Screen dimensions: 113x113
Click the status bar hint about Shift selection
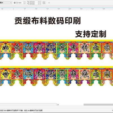coord(21,110)
